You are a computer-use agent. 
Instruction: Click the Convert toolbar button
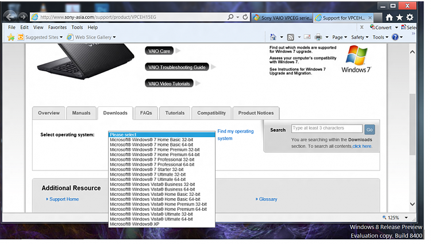pyautogui.click(x=380, y=27)
